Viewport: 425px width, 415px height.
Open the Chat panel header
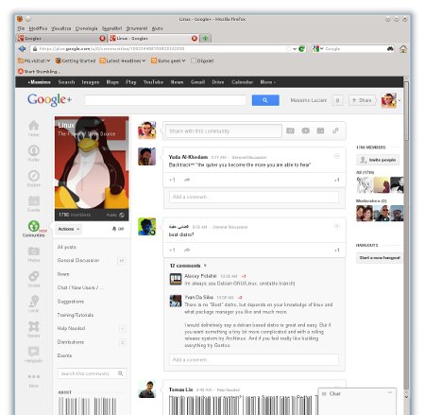point(357,393)
